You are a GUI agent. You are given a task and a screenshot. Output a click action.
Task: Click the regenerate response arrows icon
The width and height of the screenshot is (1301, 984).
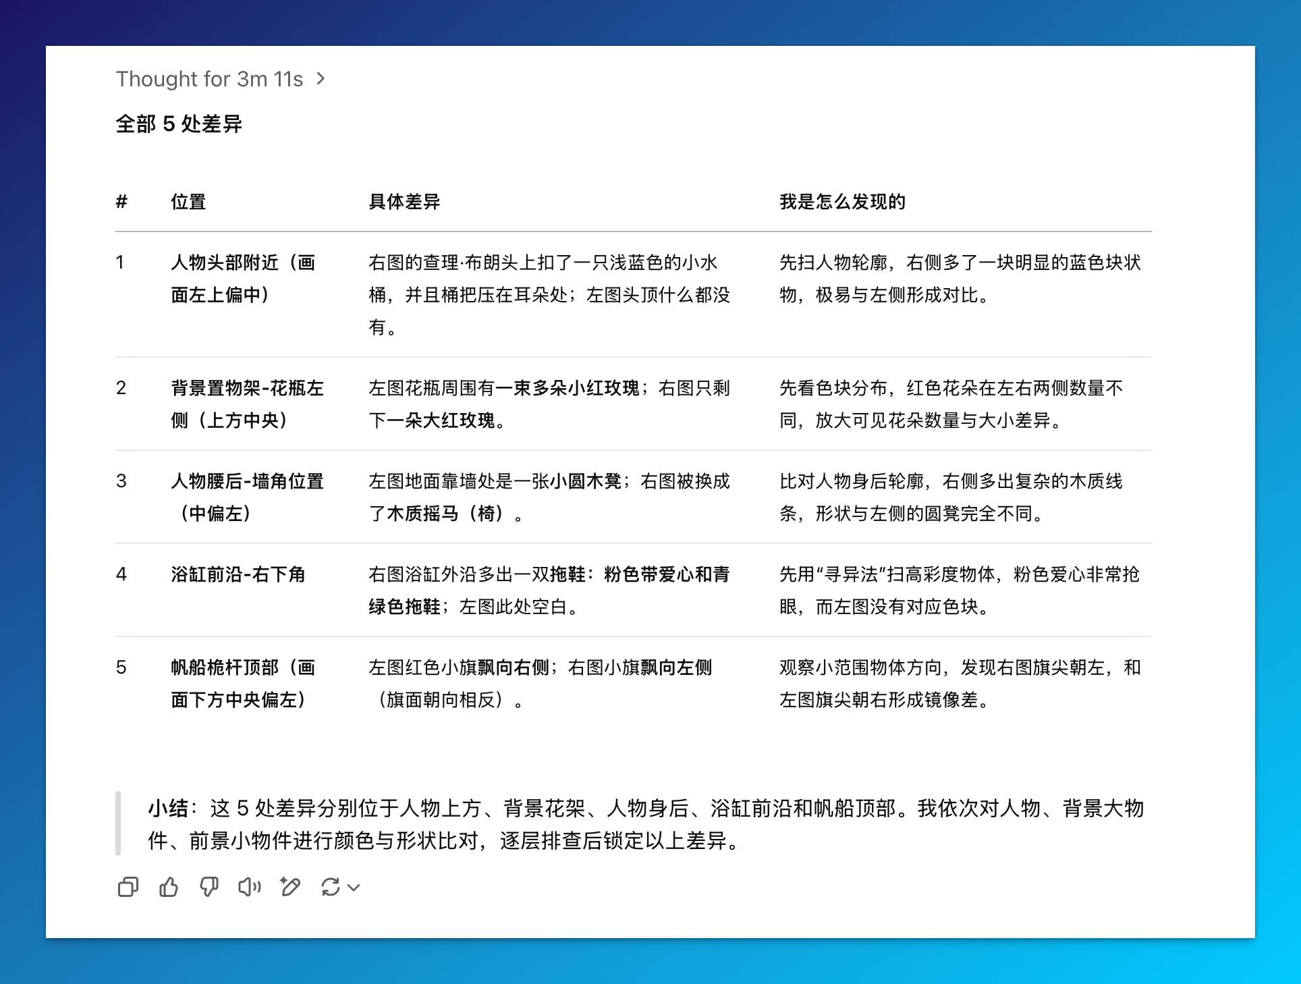(x=331, y=887)
